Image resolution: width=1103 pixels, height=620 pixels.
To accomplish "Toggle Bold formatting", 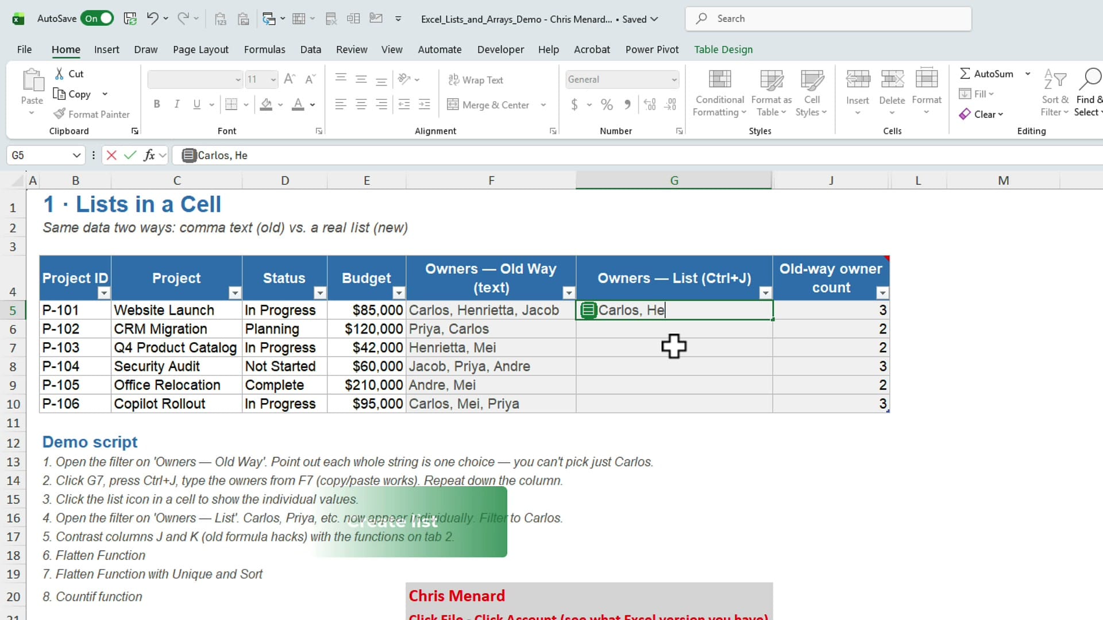I will tap(157, 104).
